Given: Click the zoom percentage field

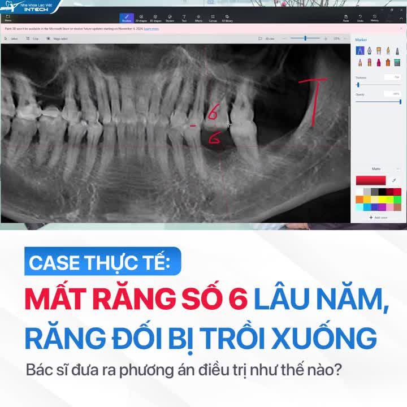Looking at the screenshot, I should tap(336, 38).
